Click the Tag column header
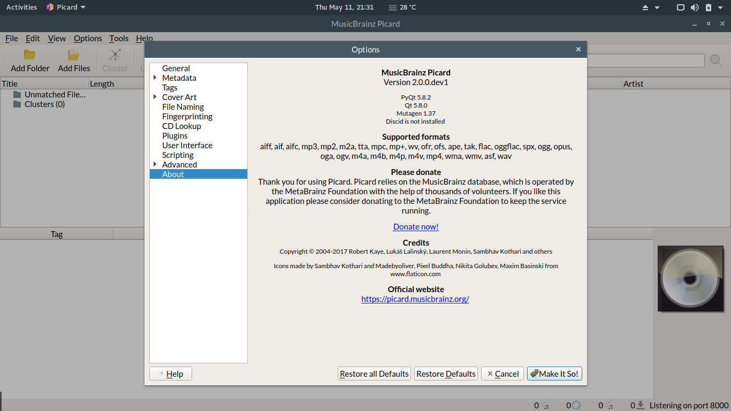 [x=57, y=234]
